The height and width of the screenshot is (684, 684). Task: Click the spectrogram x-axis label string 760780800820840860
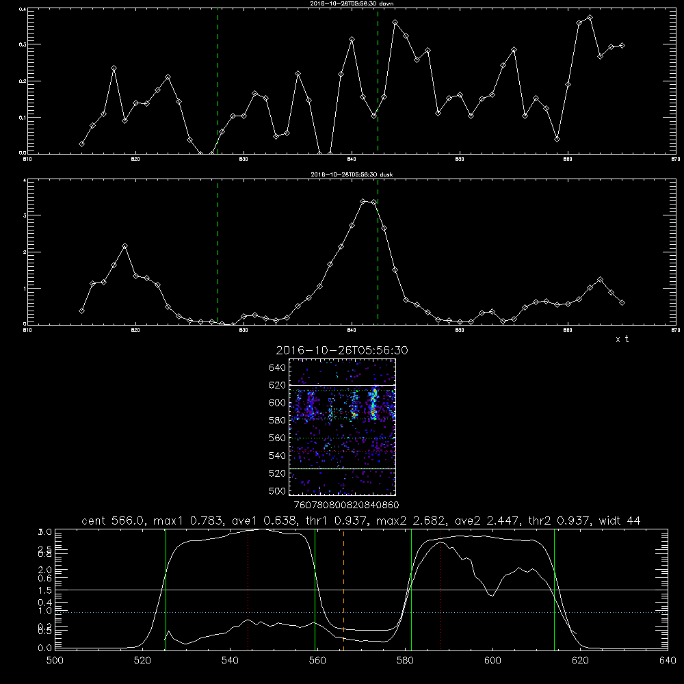coord(346,505)
